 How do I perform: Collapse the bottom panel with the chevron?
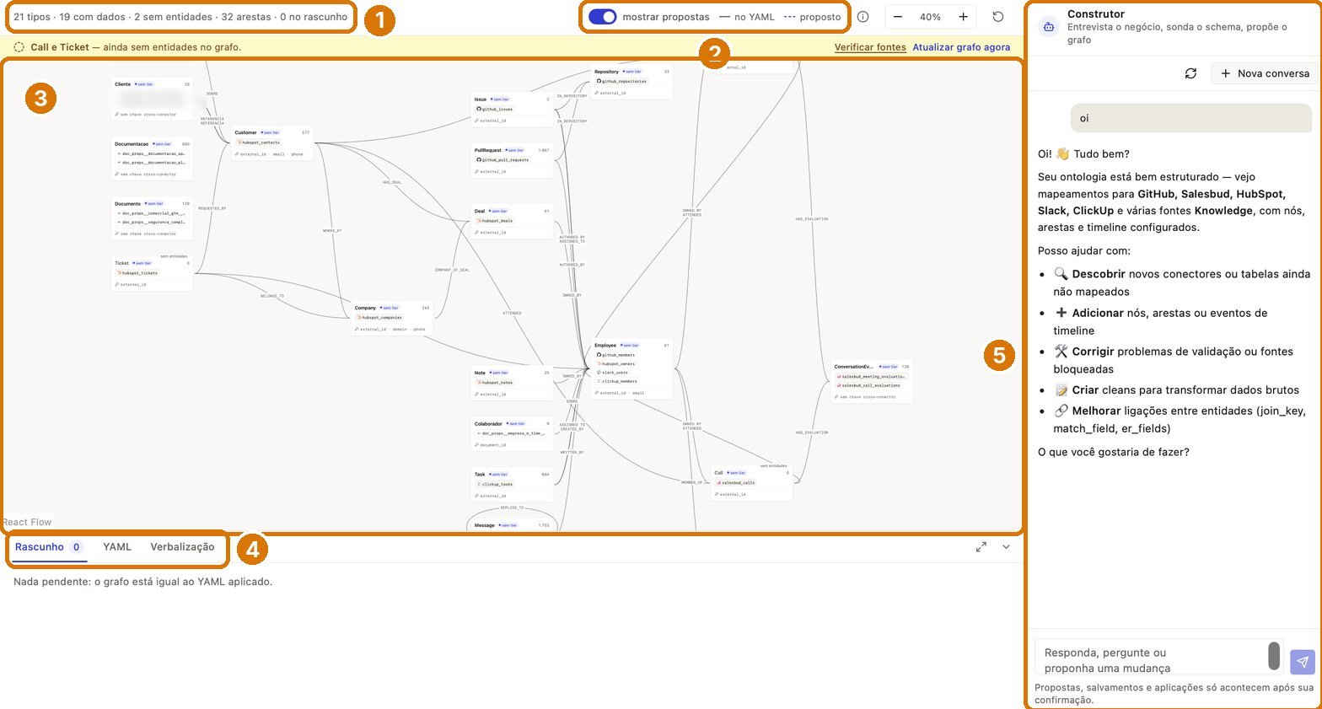coord(1006,547)
